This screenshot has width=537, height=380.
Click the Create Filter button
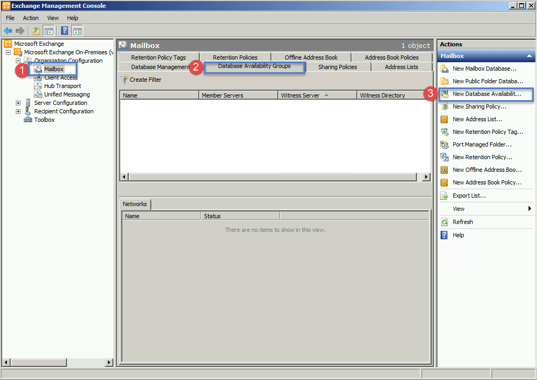coord(141,80)
